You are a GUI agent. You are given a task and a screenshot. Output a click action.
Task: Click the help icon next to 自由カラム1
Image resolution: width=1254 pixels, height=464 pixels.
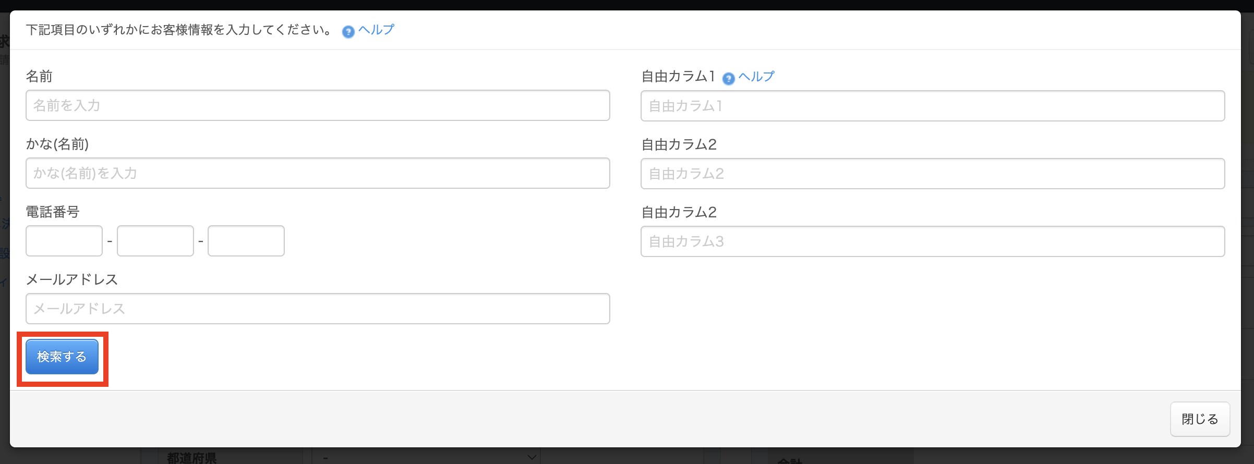728,79
